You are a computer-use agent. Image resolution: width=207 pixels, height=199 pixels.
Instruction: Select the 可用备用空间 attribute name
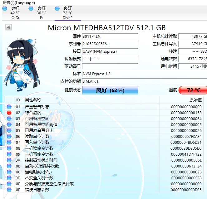tap(37, 119)
